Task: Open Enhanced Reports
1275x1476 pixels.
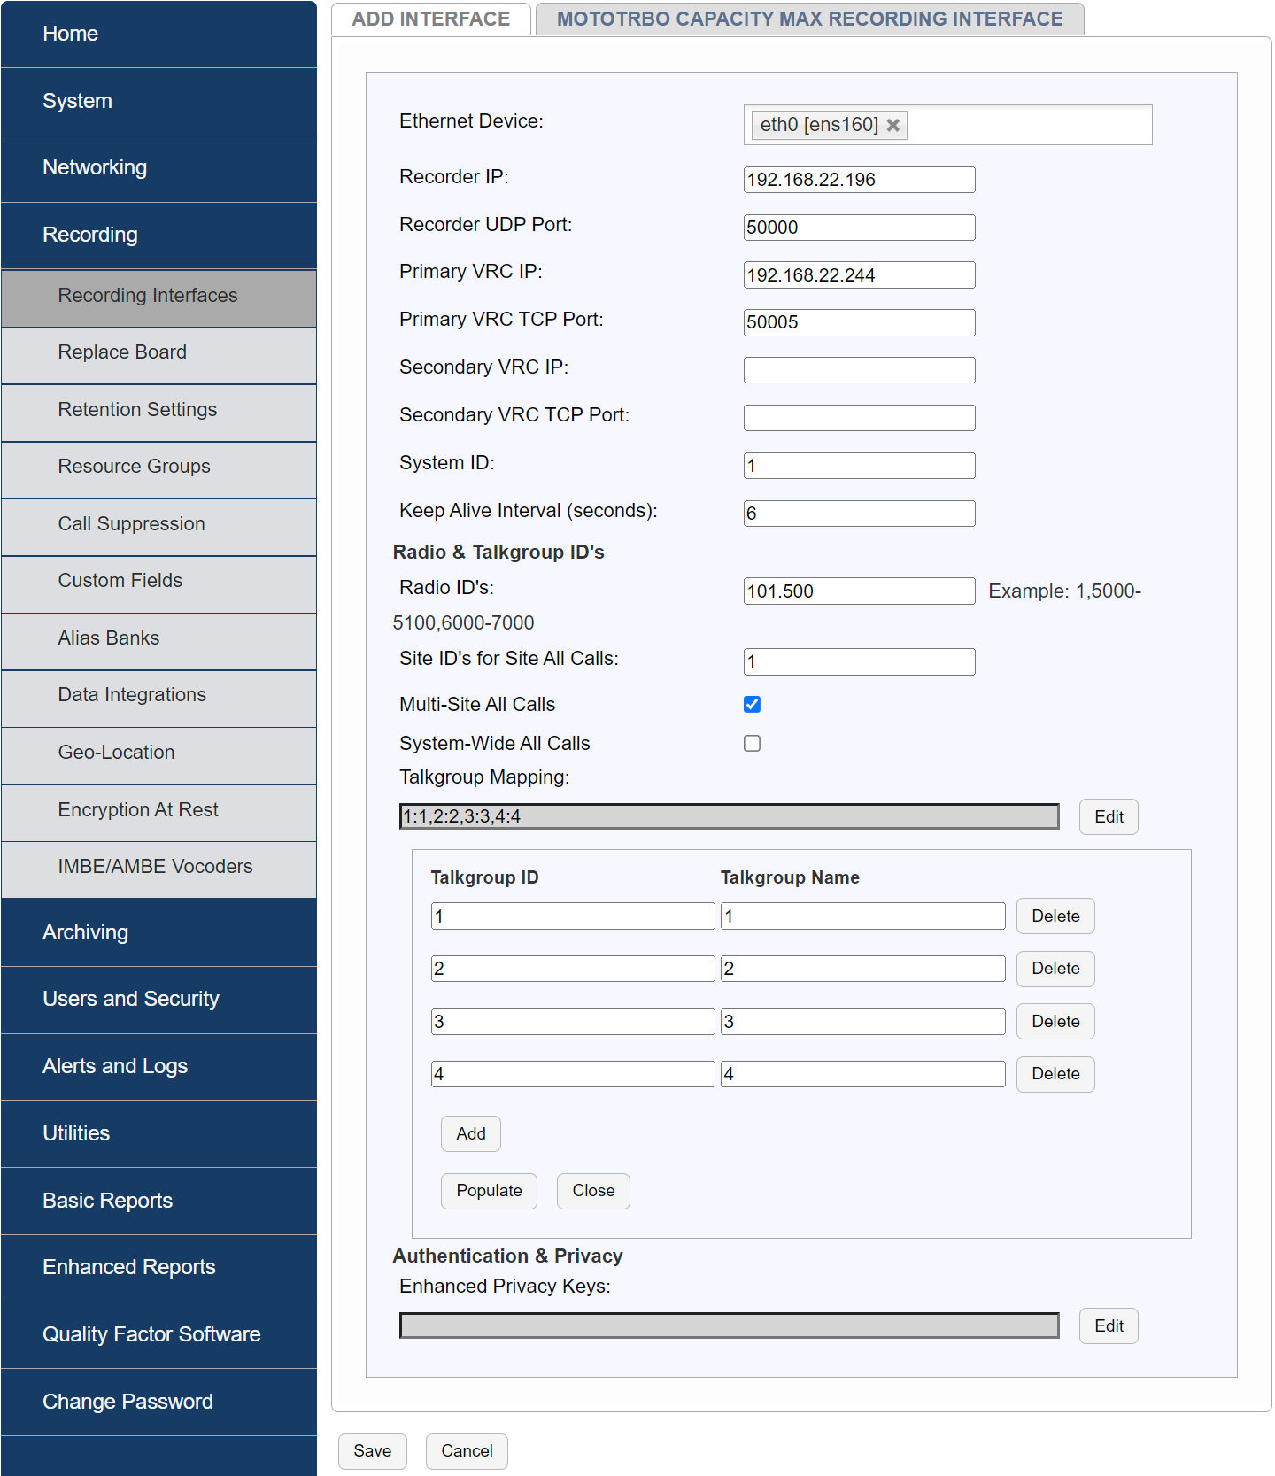Action: click(159, 1267)
